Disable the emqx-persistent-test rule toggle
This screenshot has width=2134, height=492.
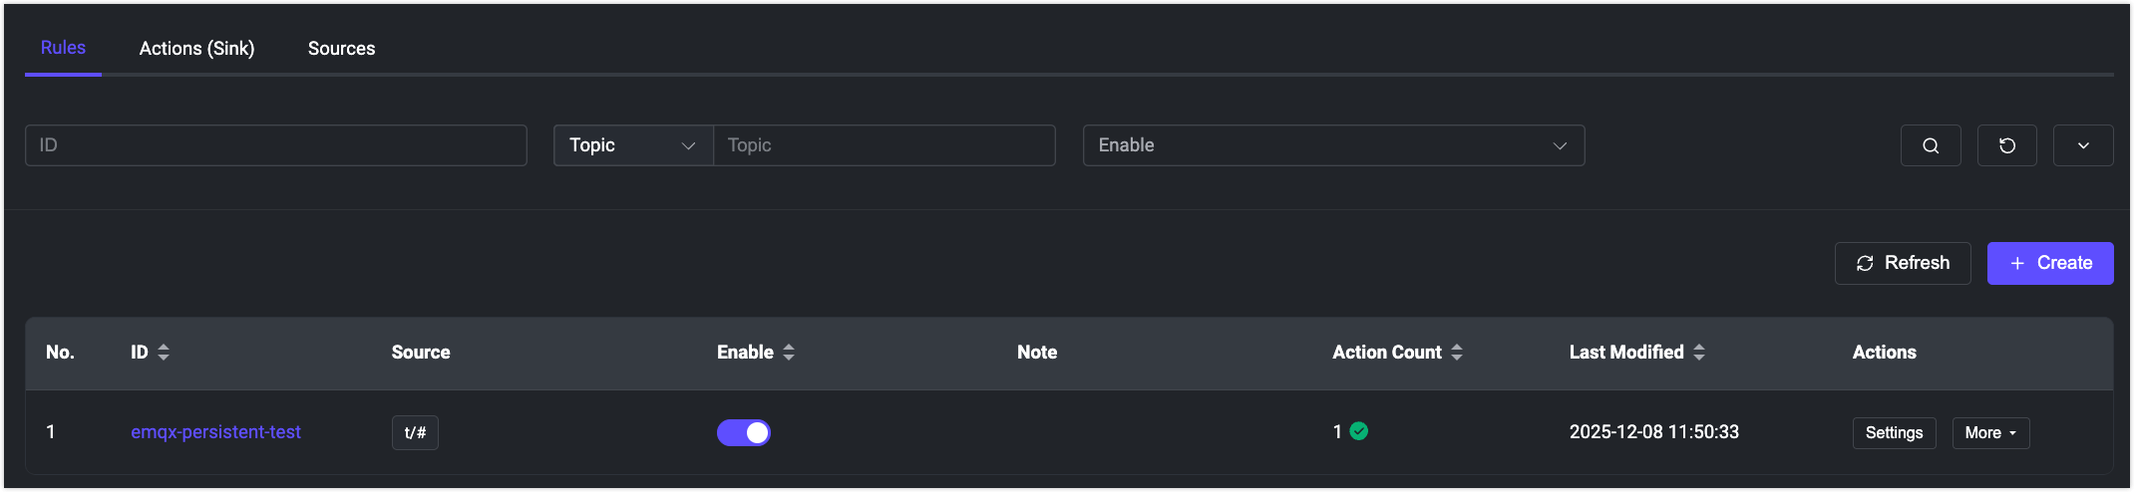click(744, 432)
